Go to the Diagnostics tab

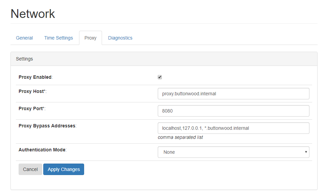point(120,38)
